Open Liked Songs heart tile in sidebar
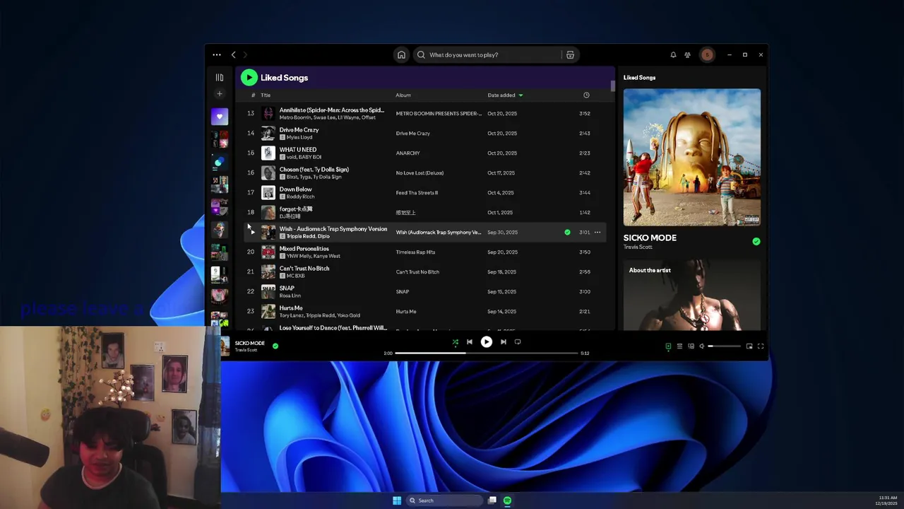 point(220,117)
